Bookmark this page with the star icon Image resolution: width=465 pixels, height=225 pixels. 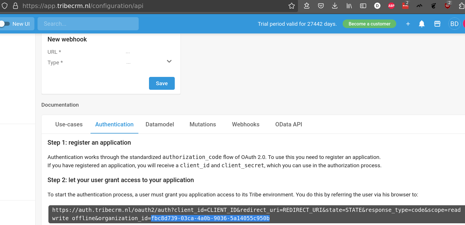[x=292, y=6]
